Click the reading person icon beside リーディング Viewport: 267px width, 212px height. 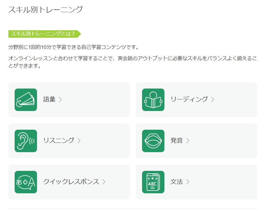pyautogui.click(x=153, y=100)
